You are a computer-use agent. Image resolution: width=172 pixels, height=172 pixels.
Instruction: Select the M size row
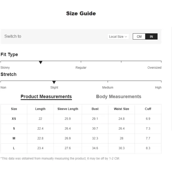(81, 138)
